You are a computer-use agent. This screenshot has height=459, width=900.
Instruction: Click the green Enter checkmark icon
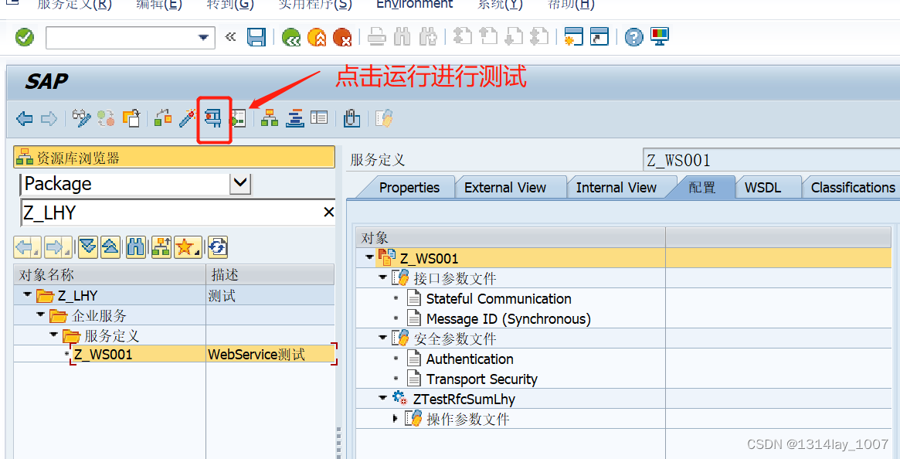pos(24,37)
